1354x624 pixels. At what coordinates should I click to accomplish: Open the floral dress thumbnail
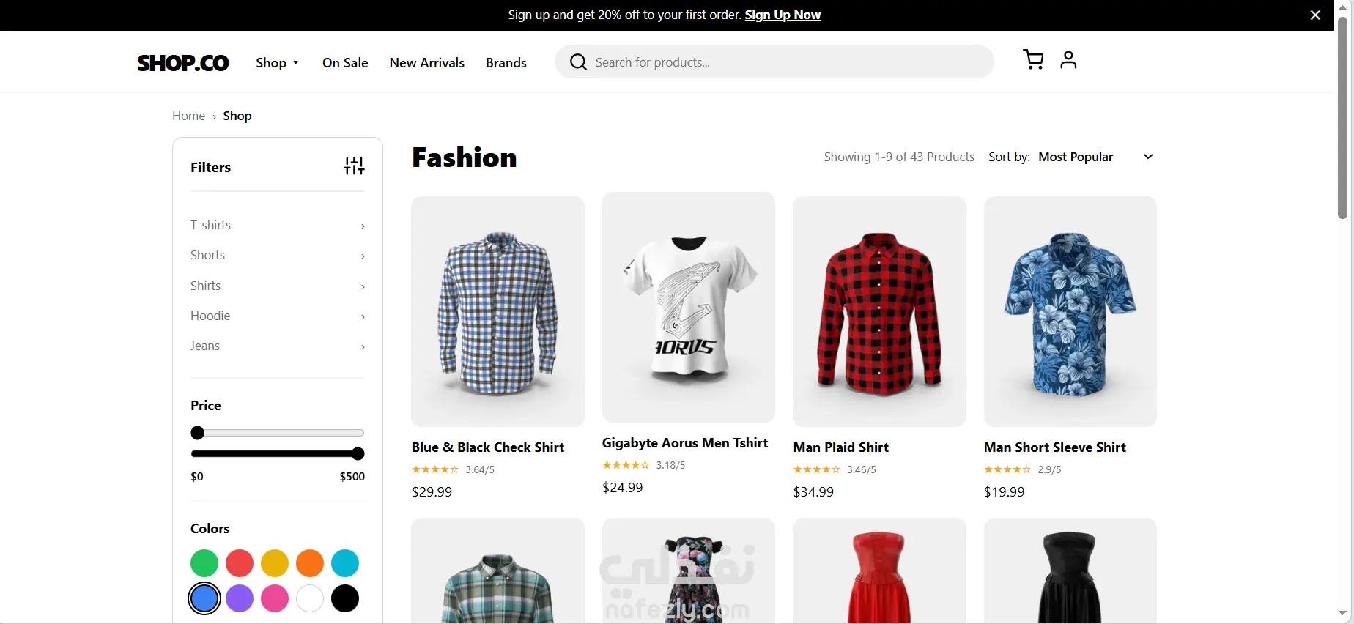click(x=689, y=571)
